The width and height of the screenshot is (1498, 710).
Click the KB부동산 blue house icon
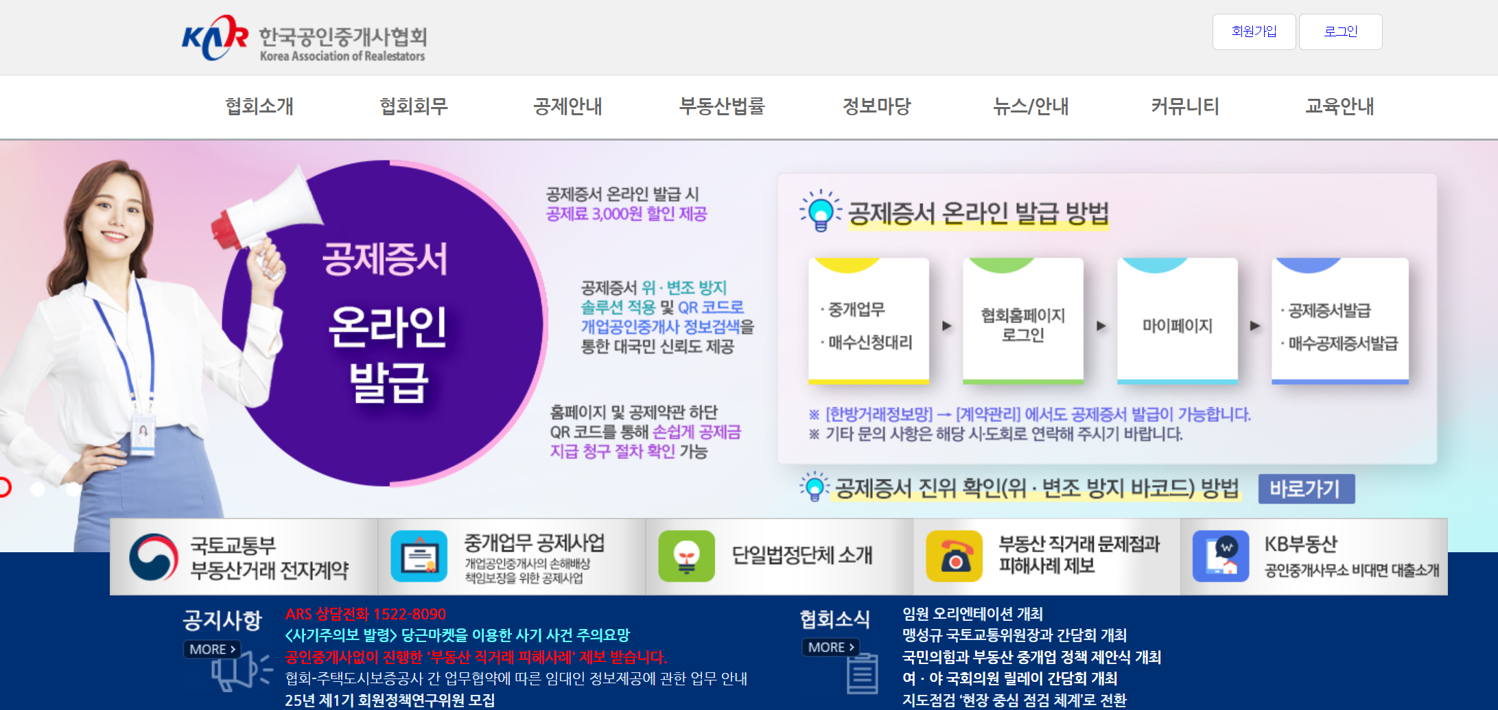coord(1220,556)
